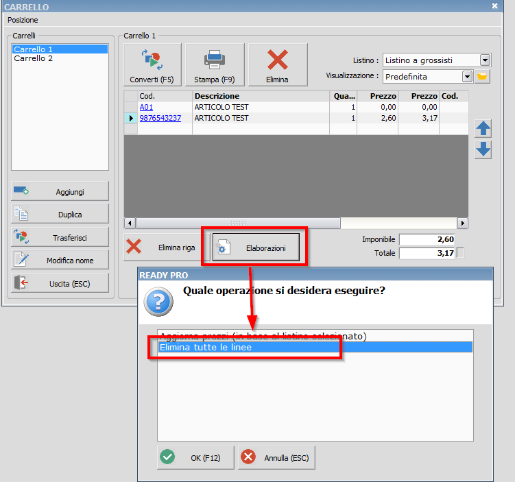The height and width of the screenshot is (482, 515).
Task: Open the yellow folder icon beside Visualizzazione
Action: 482,77
